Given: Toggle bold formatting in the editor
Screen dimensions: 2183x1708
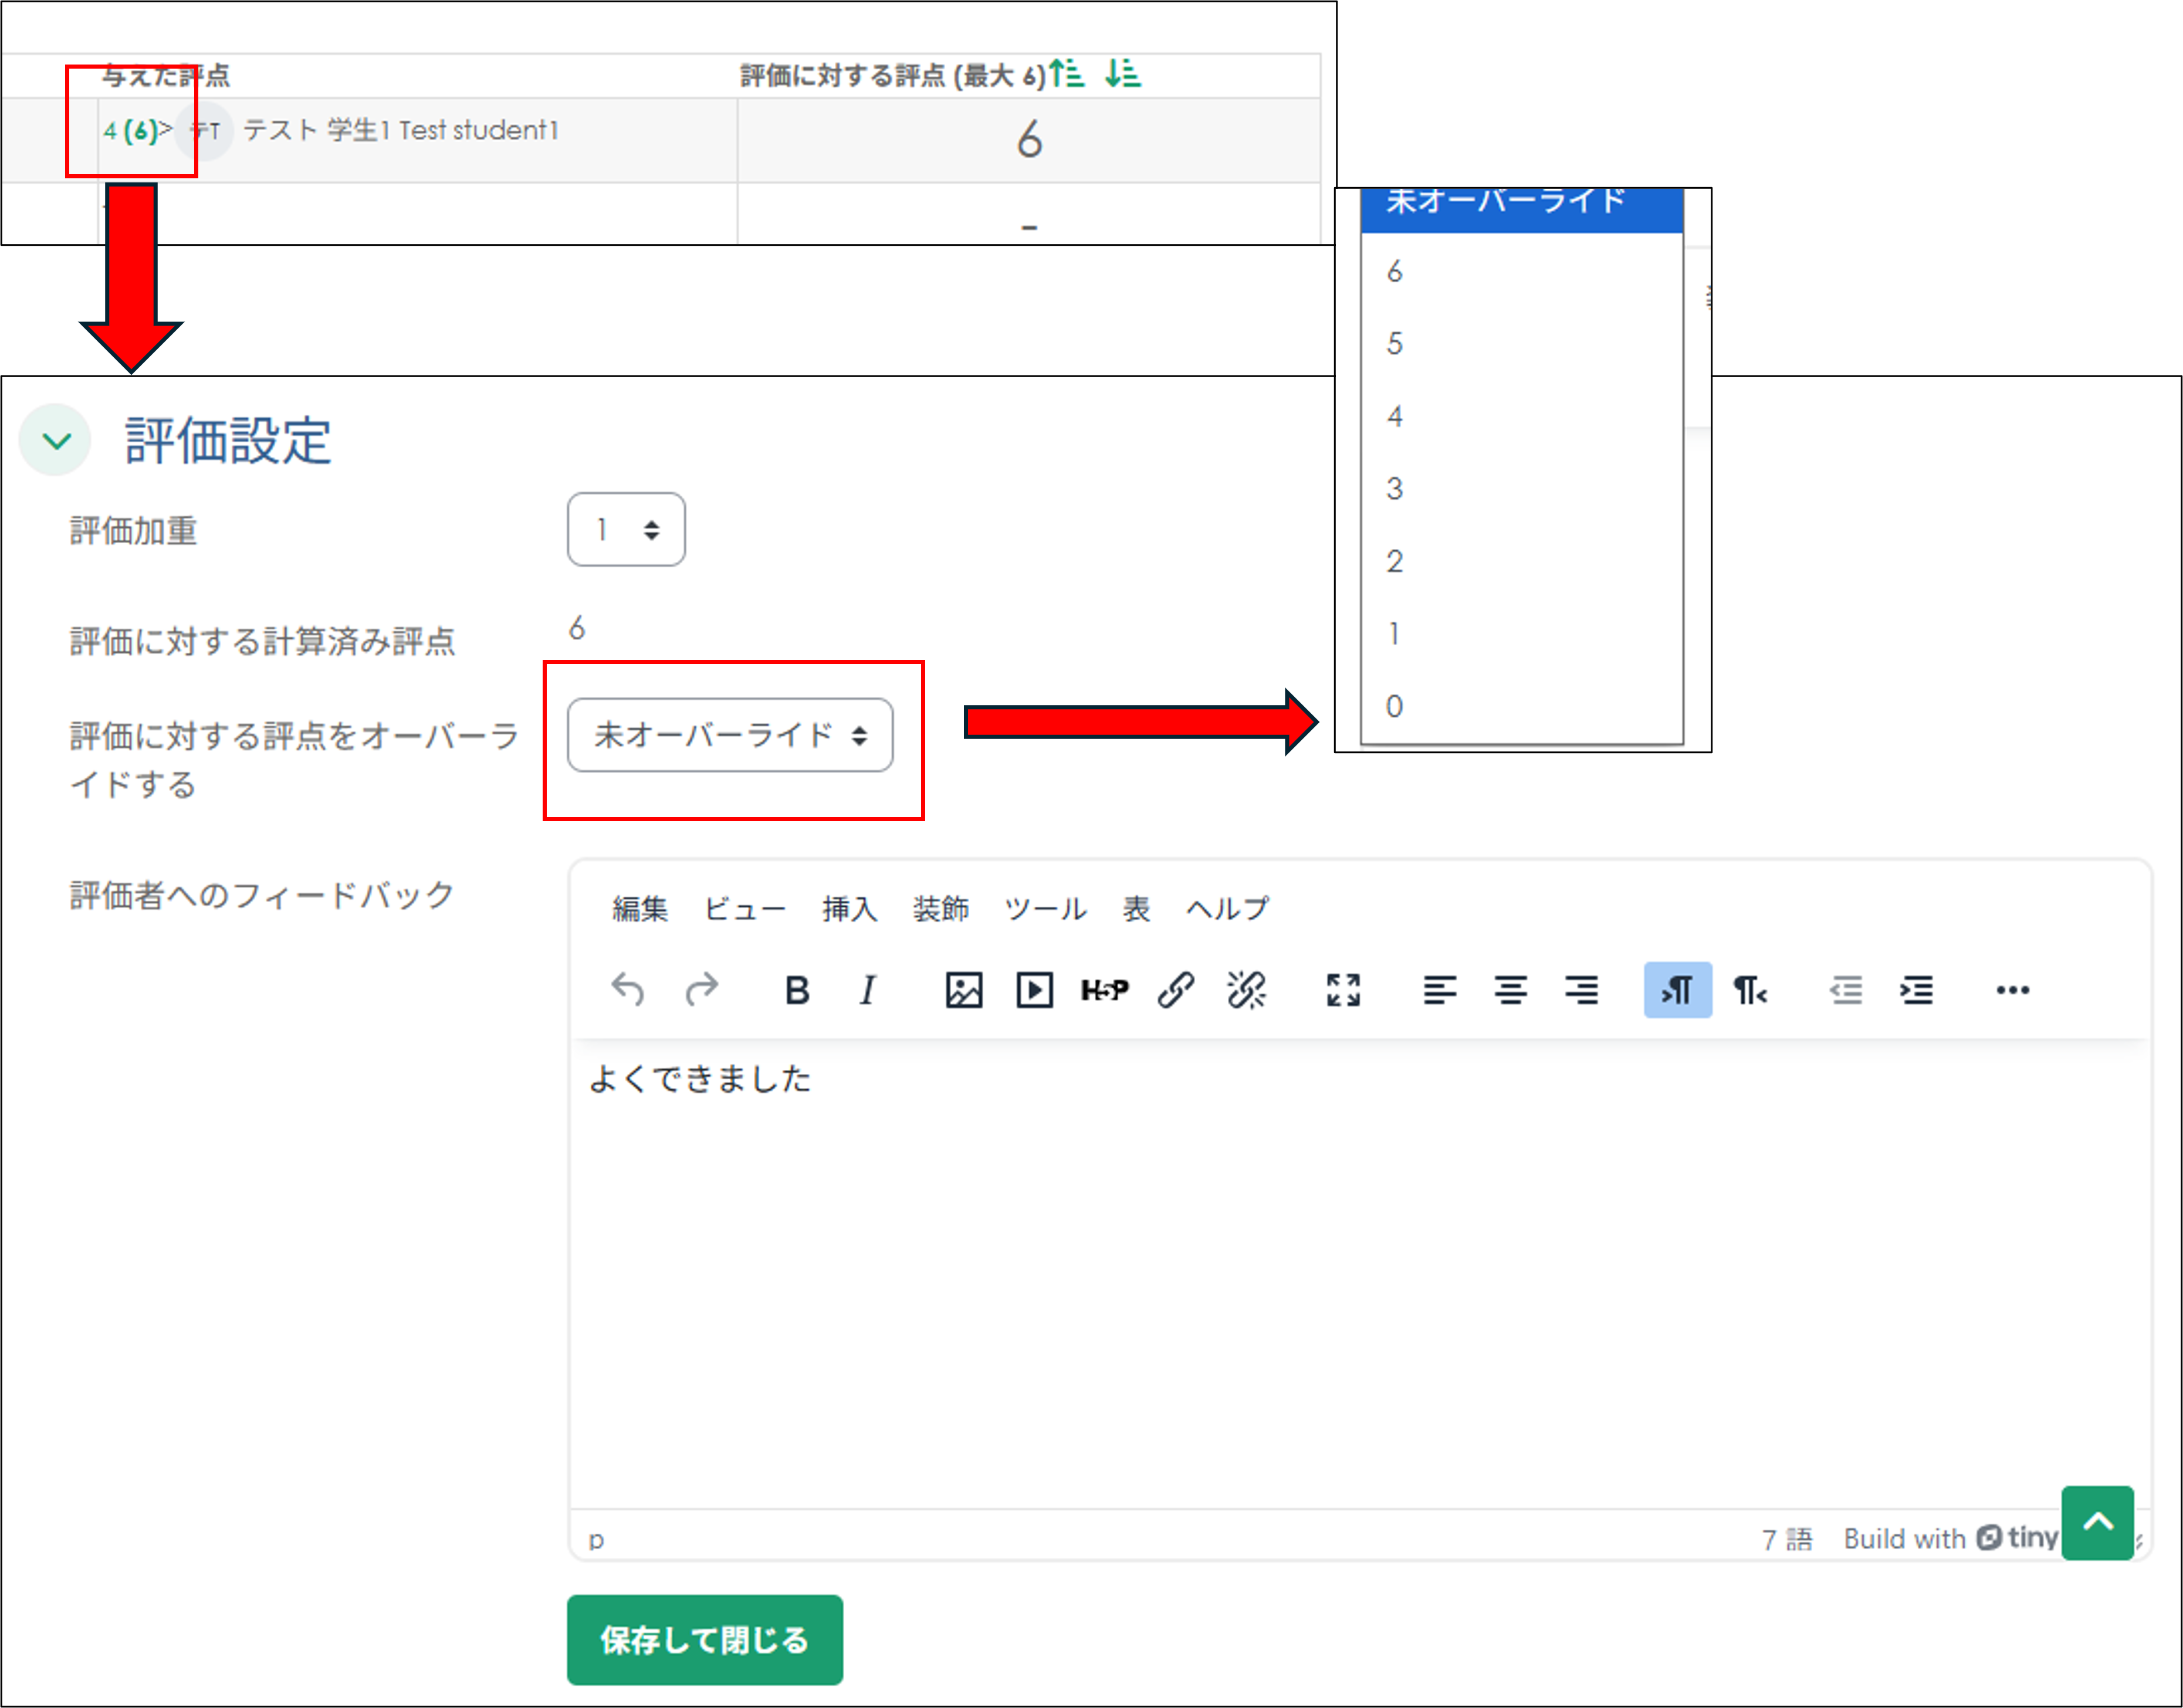Looking at the screenshot, I should [795, 990].
